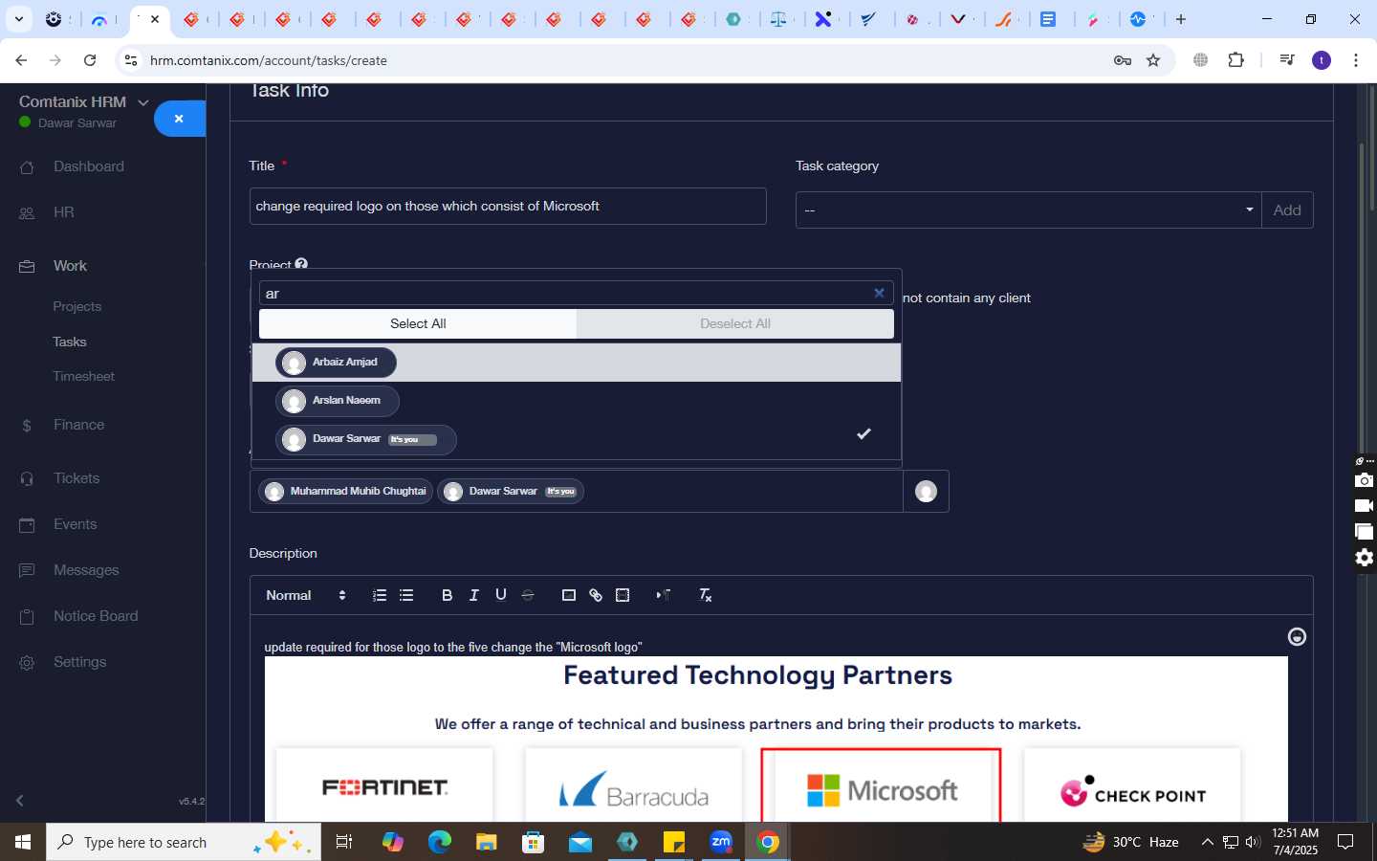Open Chrome Extensions puzzle icon
Screen dimensions: 1377x861
(x=1235, y=60)
